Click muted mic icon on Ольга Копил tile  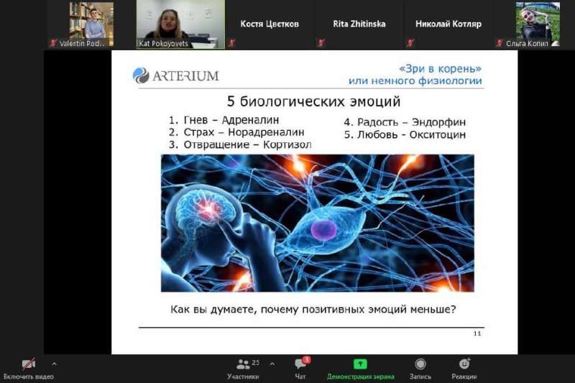(499, 43)
